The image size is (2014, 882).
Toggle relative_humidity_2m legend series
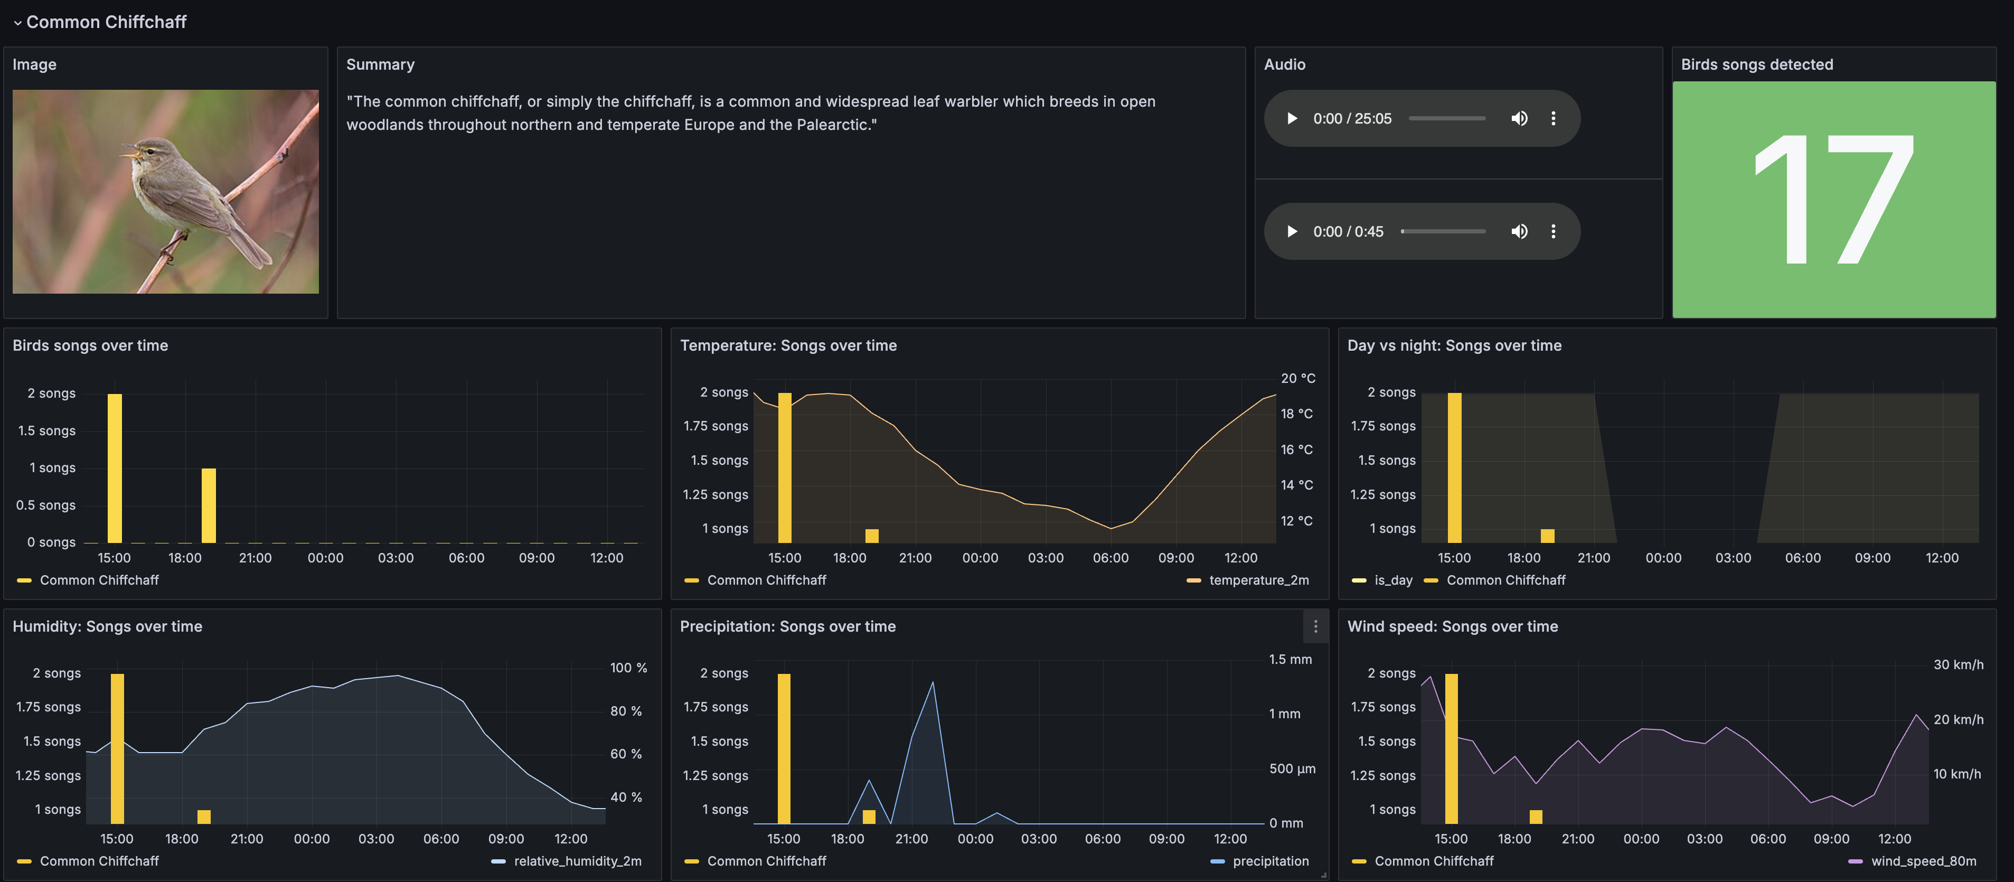coord(577,861)
